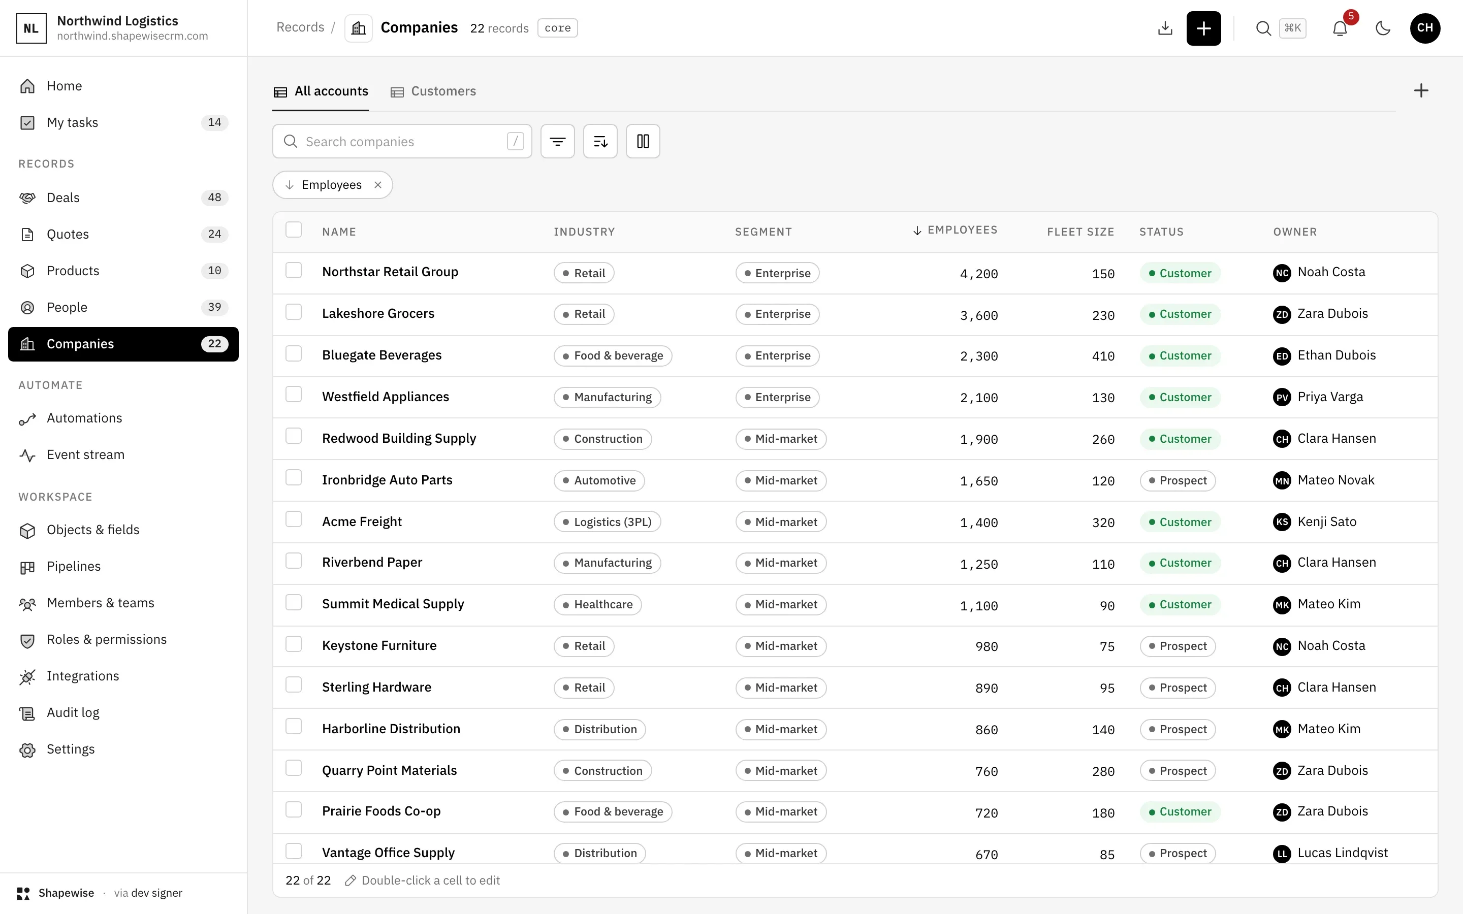Check the Redwood Building Supply row
This screenshot has height=914, width=1463.
293,437
